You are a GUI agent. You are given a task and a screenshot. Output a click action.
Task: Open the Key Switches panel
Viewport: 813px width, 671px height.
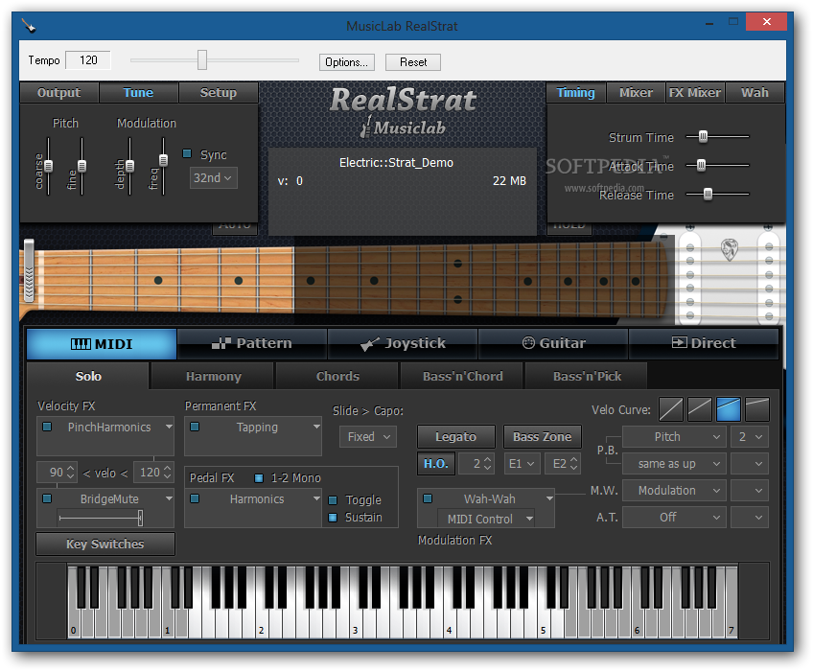[105, 544]
